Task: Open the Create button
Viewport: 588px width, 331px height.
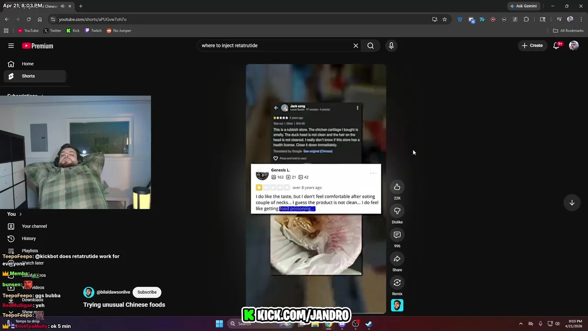Action: (532, 46)
